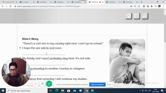Image resolution: width=166 pixels, height=93 pixels.
Task: Go back to the previous page
Action: [3, 6]
